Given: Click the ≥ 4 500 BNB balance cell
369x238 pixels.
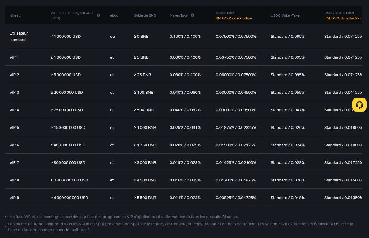Looking at the screenshot, I should (145, 180).
